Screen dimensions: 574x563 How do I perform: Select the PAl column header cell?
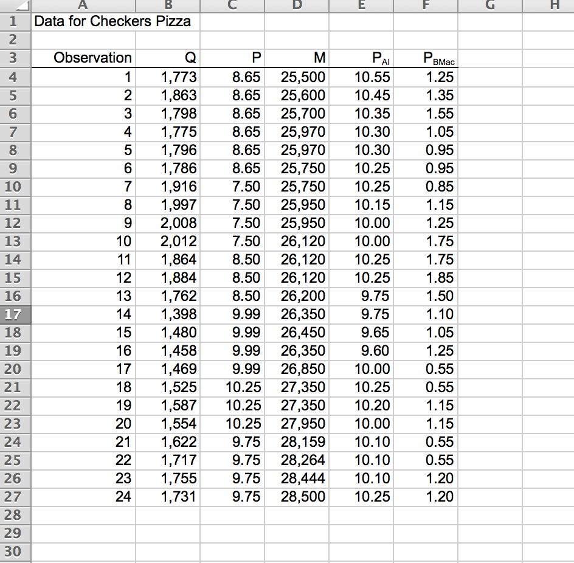tap(361, 58)
